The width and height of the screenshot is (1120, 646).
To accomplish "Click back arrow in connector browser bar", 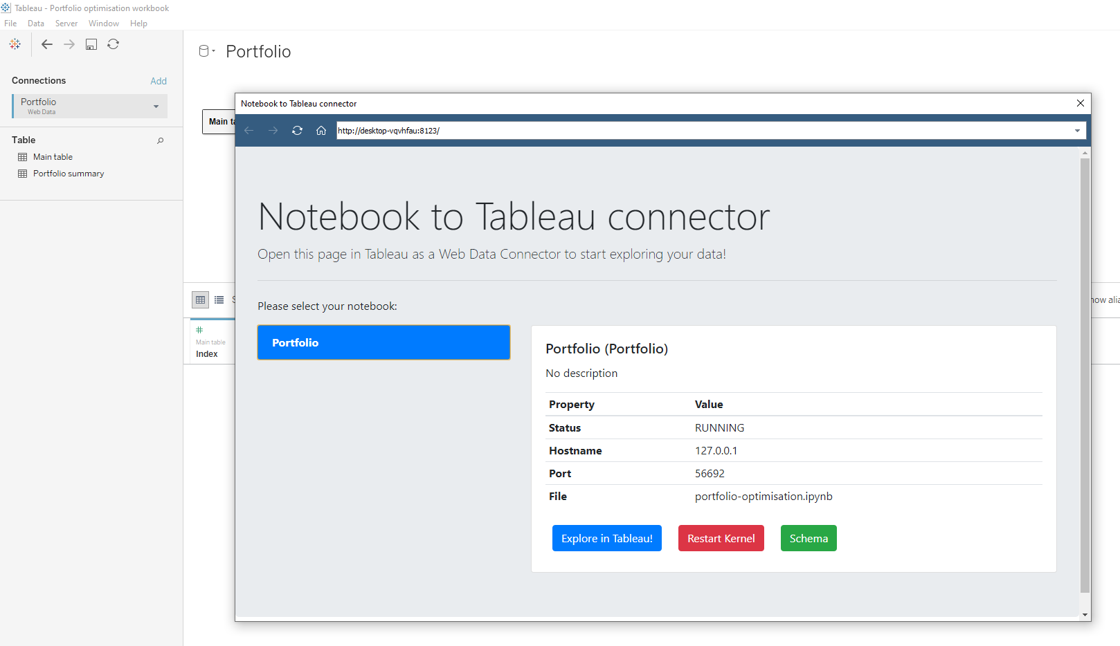I will (x=249, y=130).
